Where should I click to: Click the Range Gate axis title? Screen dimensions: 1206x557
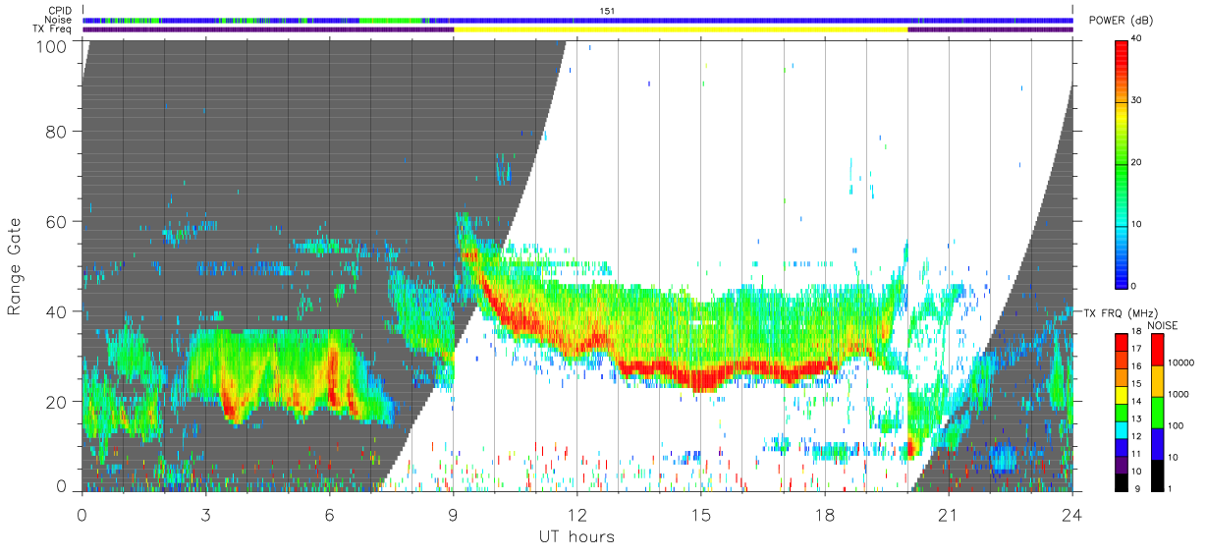tap(15, 266)
